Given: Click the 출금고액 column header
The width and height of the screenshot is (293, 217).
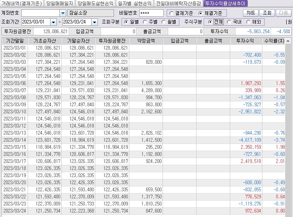Looking at the screenshot, I should 213,41.
